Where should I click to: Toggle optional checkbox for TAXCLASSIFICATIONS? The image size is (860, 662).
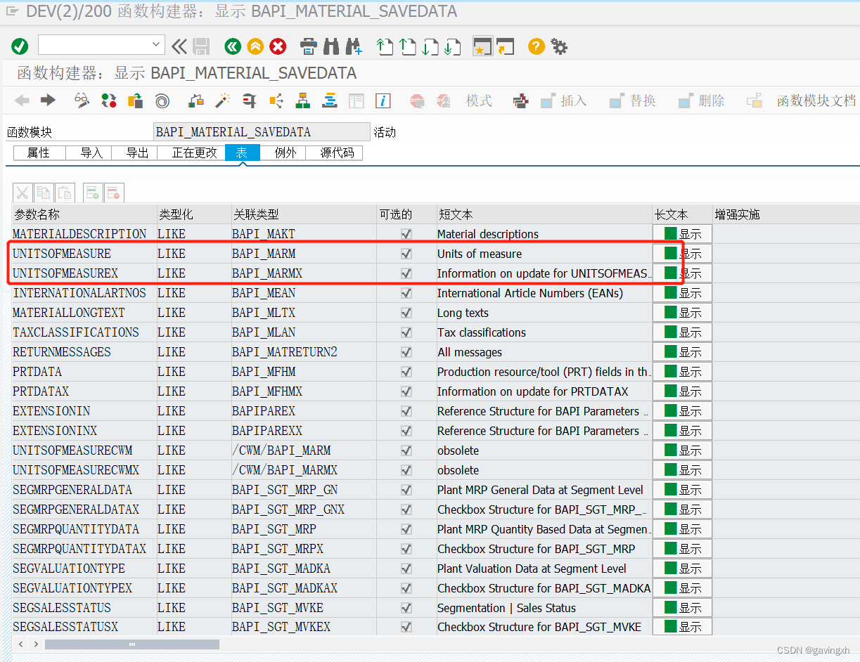tap(406, 332)
